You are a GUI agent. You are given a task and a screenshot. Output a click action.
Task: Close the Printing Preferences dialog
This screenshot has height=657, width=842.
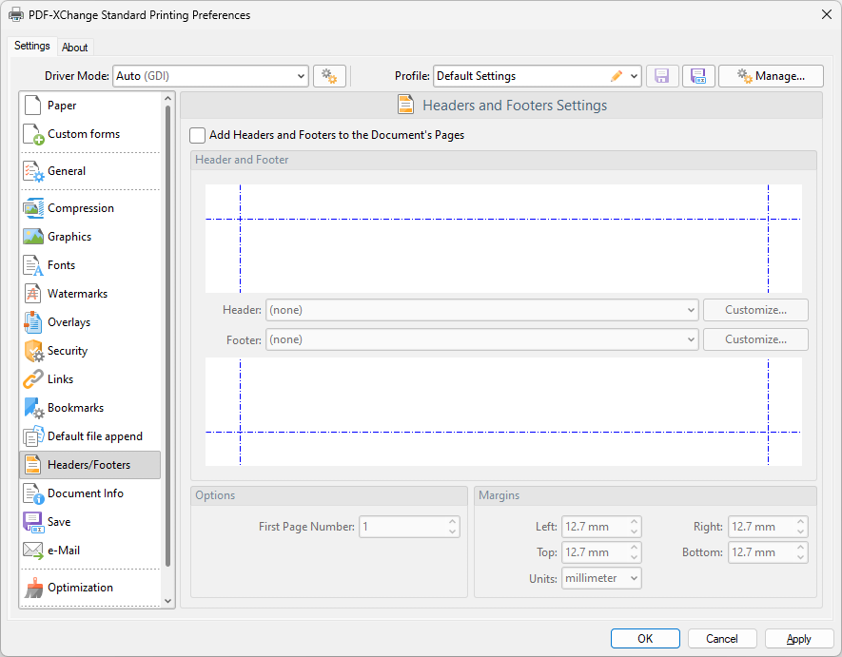point(827,14)
